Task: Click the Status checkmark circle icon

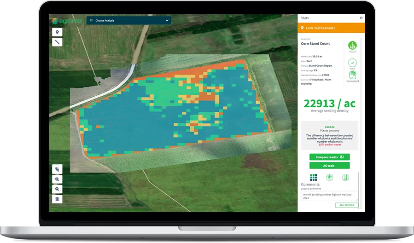Action: click(x=352, y=63)
